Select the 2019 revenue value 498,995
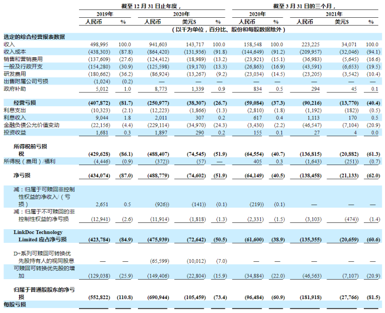This screenshot has height=313, width=385. [x=99, y=44]
